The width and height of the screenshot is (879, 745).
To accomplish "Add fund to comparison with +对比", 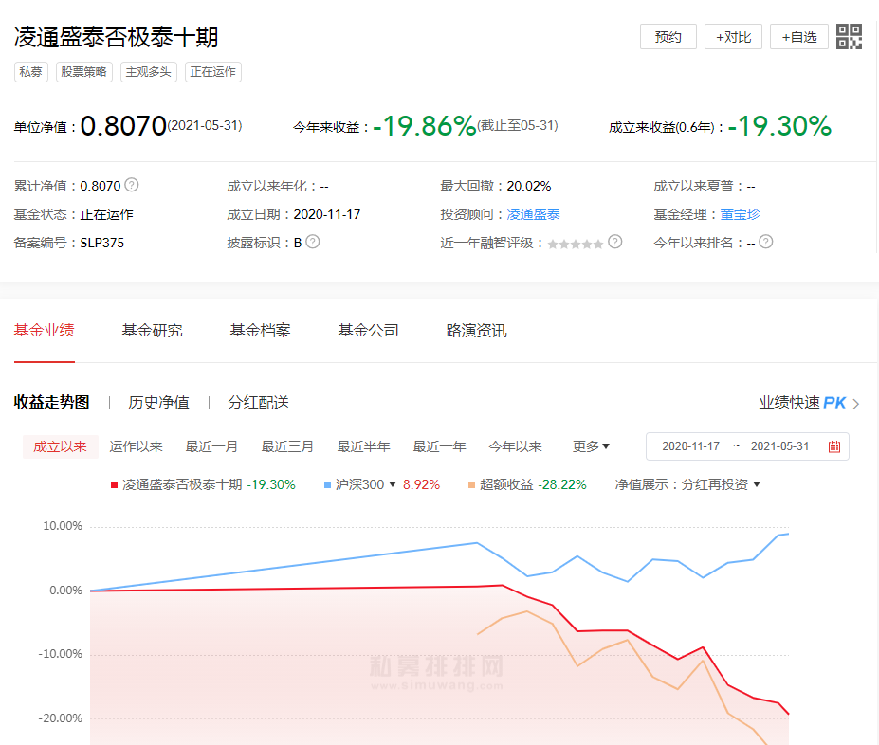I will pyautogui.click(x=733, y=37).
